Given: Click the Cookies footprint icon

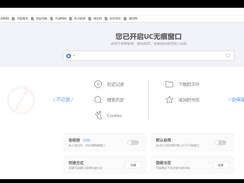Looking at the screenshot, I should coord(99,115).
